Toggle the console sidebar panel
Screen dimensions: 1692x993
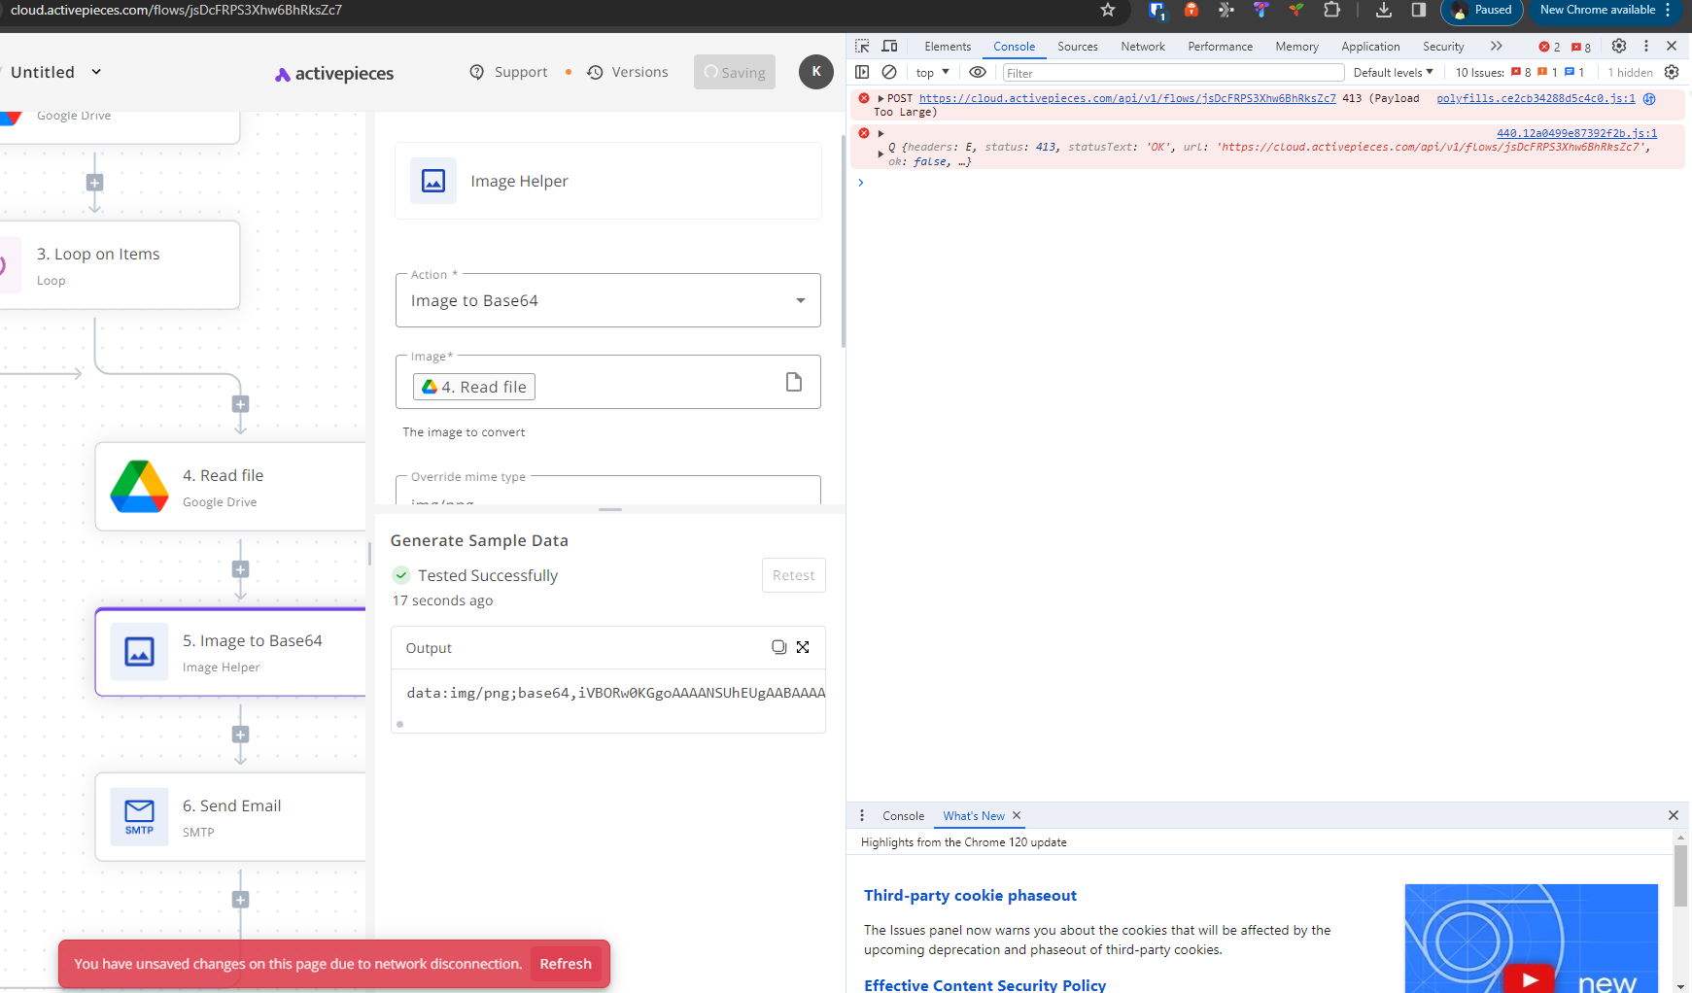(862, 72)
